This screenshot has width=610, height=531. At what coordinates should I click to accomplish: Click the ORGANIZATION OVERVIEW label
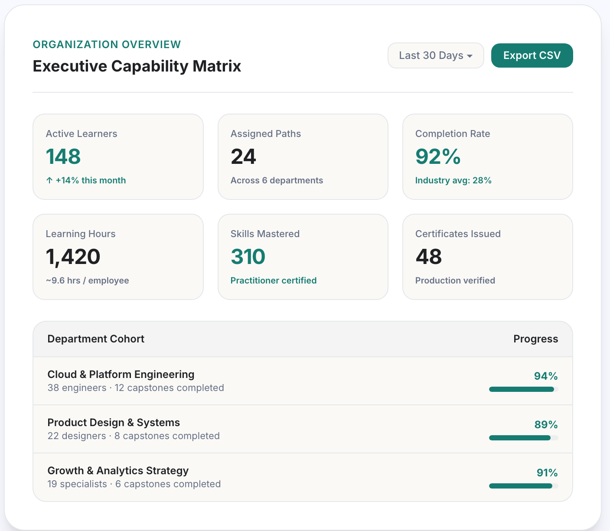click(107, 44)
